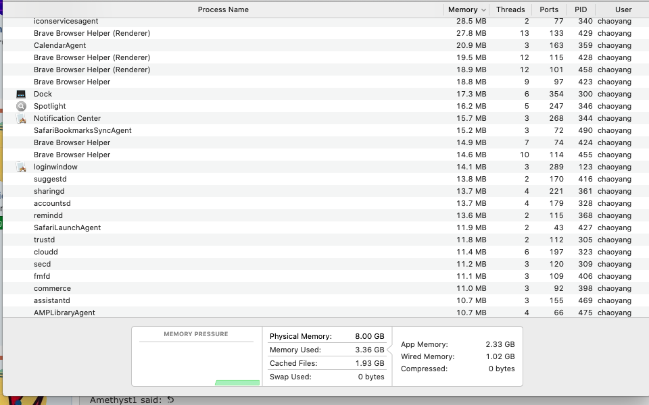Click the Amethyst1 said text behind window
This screenshot has width=649, height=405.
pyautogui.click(x=126, y=400)
